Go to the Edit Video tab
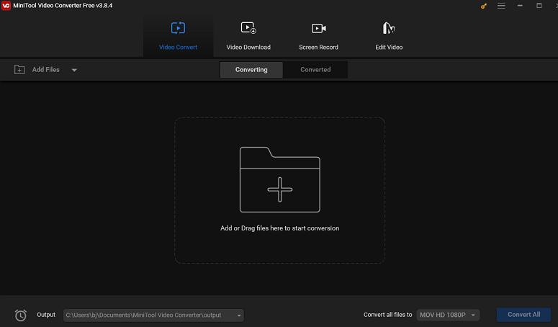Viewport: 558px width, 327px height. [x=389, y=36]
